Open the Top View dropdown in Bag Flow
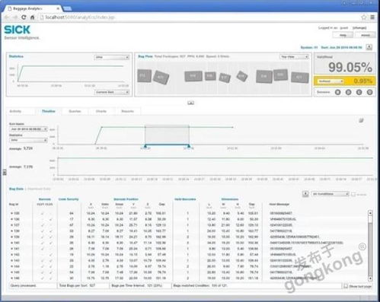380x302 pixels. [294, 57]
